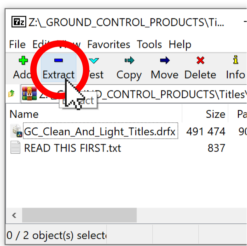Click the yellow Info icon
247x246 pixels.
point(236,61)
